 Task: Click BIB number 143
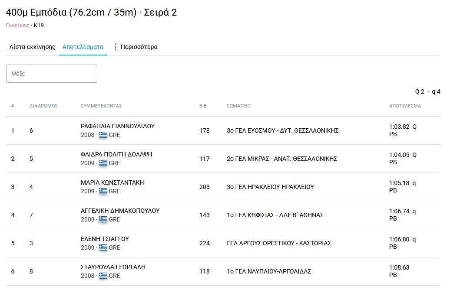point(204,215)
